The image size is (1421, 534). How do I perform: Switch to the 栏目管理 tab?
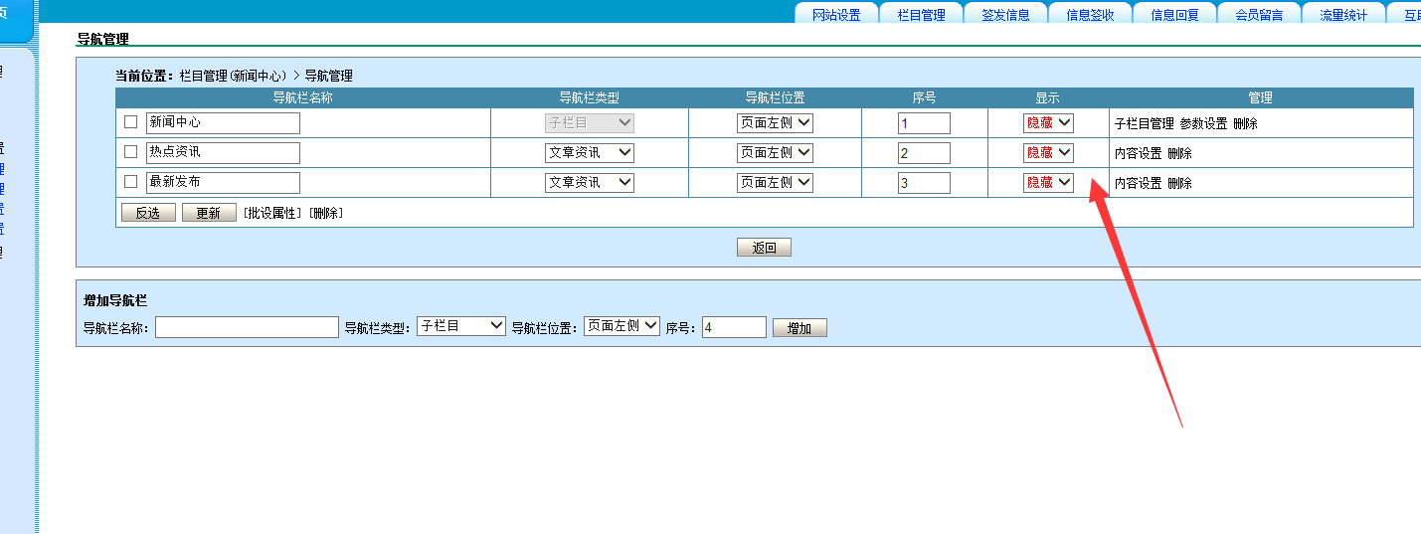point(921,15)
